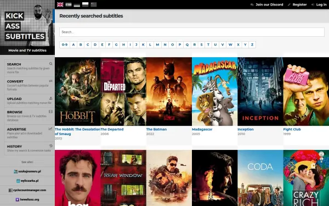Click the Madagascar title link
This screenshot has height=206, width=329.
point(202,129)
